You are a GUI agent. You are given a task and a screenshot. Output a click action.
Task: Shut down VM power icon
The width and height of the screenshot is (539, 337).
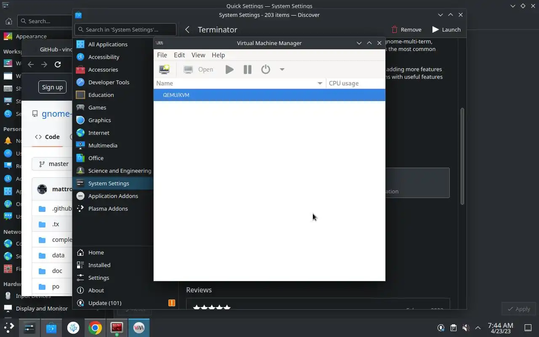(x=266, y=70)
